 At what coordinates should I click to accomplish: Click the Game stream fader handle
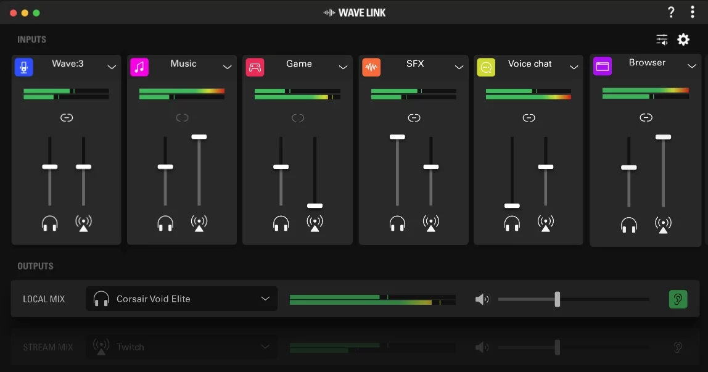tap(315, 206)
